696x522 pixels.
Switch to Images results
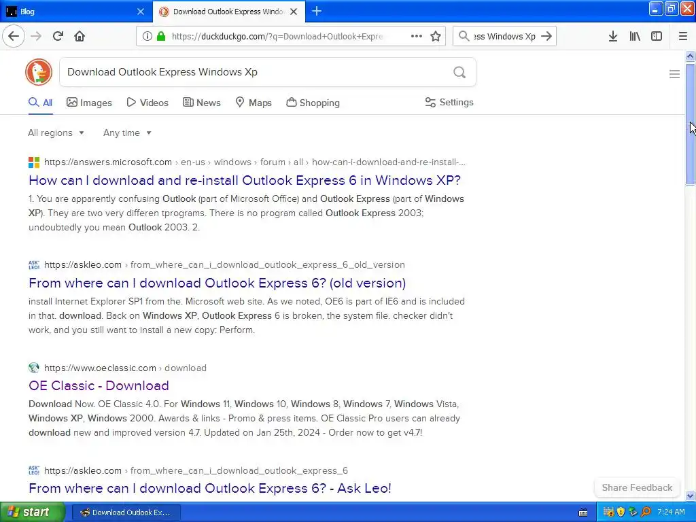tap(89, 103)
